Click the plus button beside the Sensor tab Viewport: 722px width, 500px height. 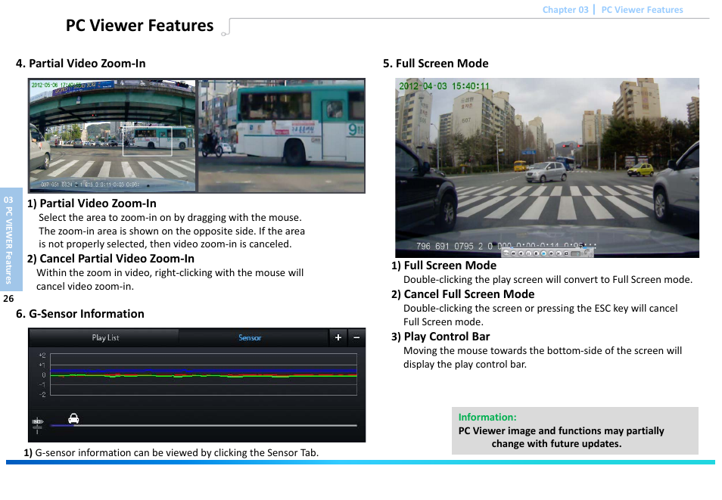[x=338, y=337]
